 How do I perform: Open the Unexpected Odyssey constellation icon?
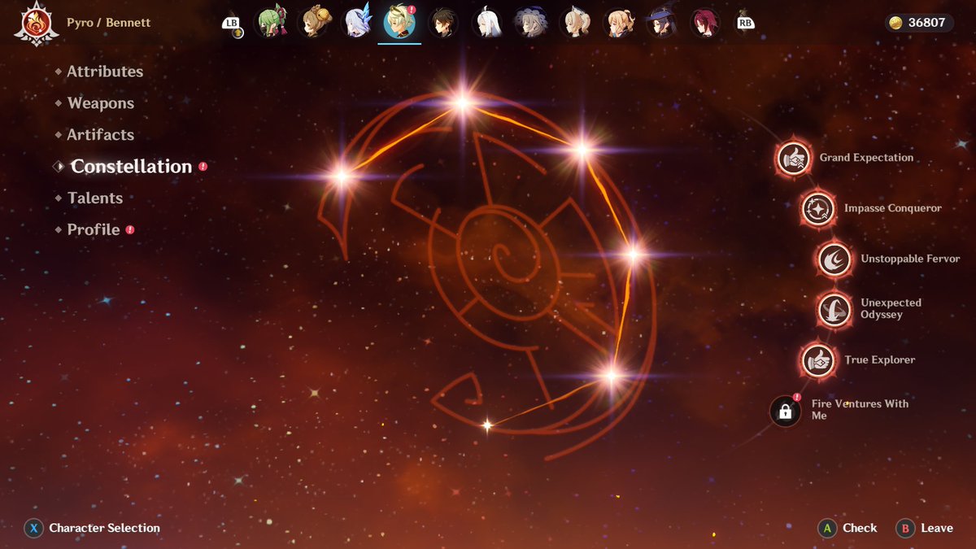[x=834, y=309]
